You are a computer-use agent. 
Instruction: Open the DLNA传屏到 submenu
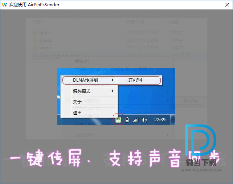89,80
